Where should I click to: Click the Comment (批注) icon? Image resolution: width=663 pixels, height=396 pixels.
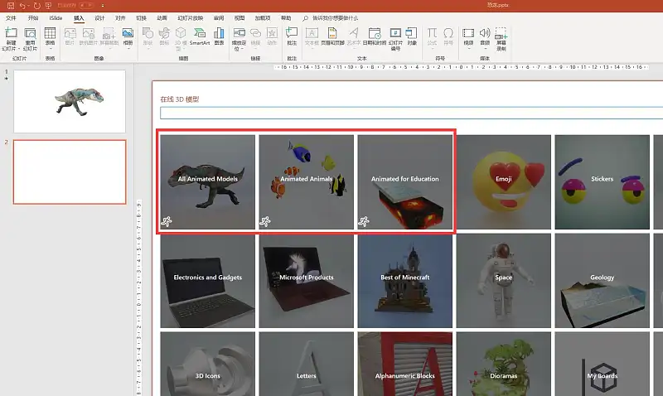click(x=292, y=34)
